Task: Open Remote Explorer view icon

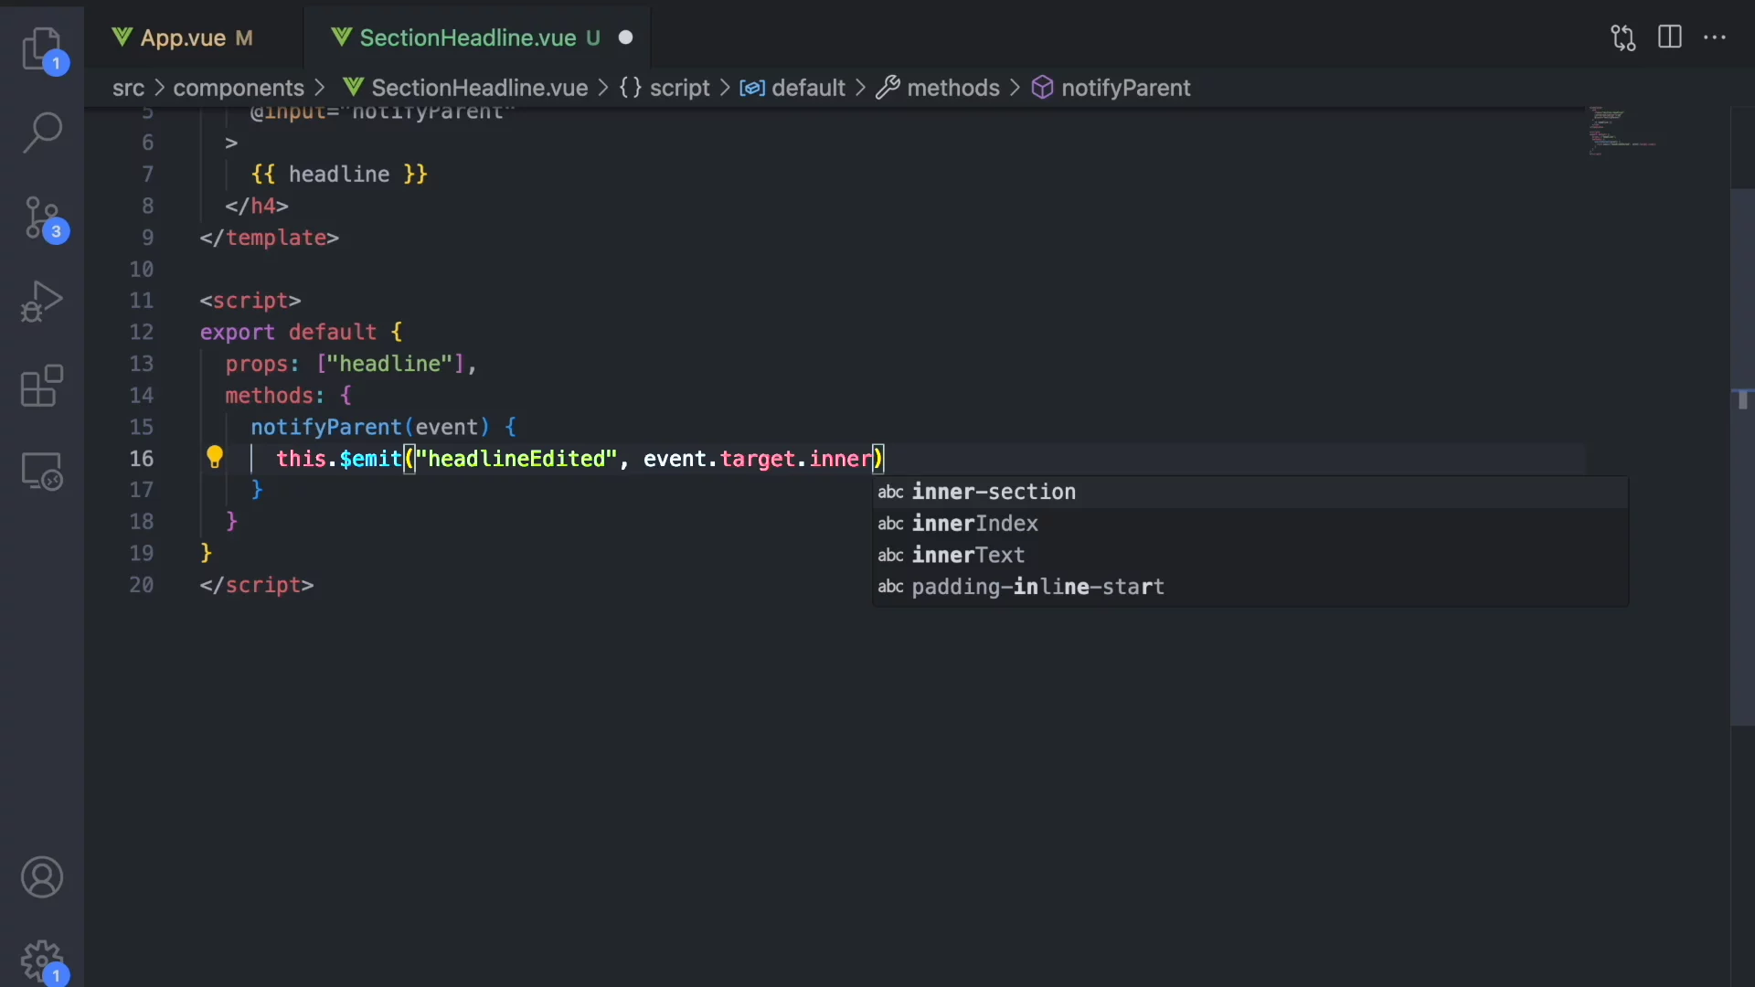Action: (x=42, y=472)
